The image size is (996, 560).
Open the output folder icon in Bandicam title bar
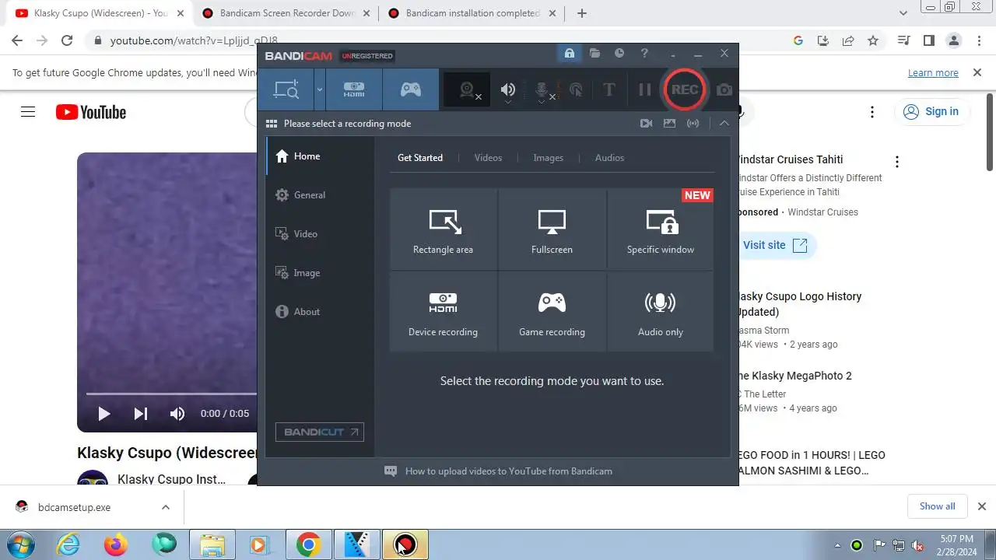(594, 54)
